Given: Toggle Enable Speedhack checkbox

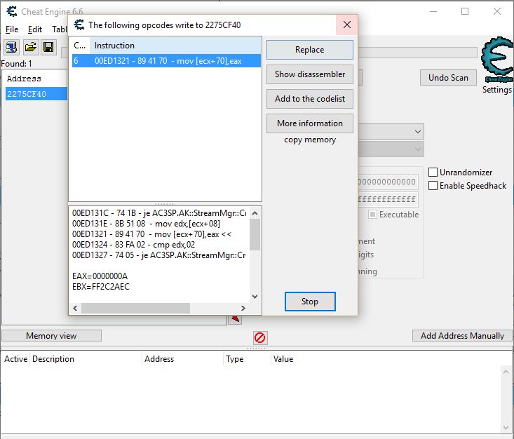Looking at the screenshot, I should (x=433, y=186).
